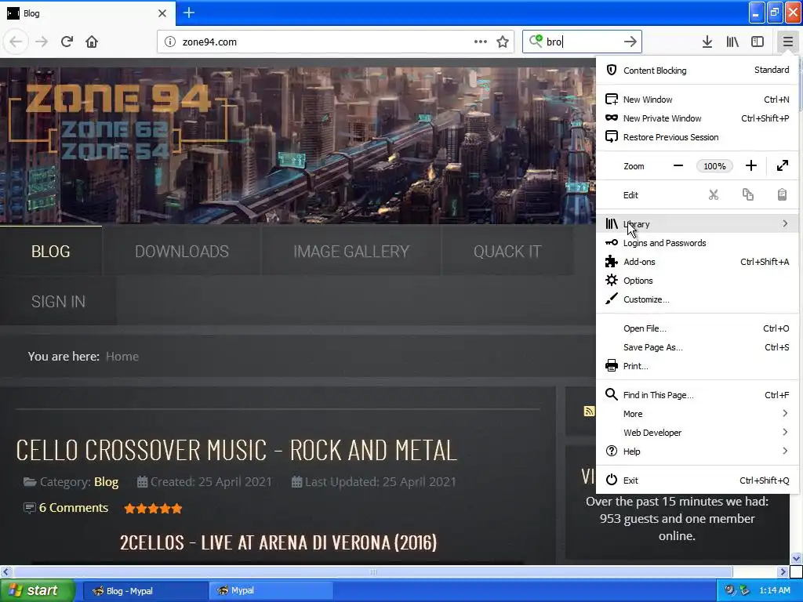Zoom in with the plus button

point(750,166)
